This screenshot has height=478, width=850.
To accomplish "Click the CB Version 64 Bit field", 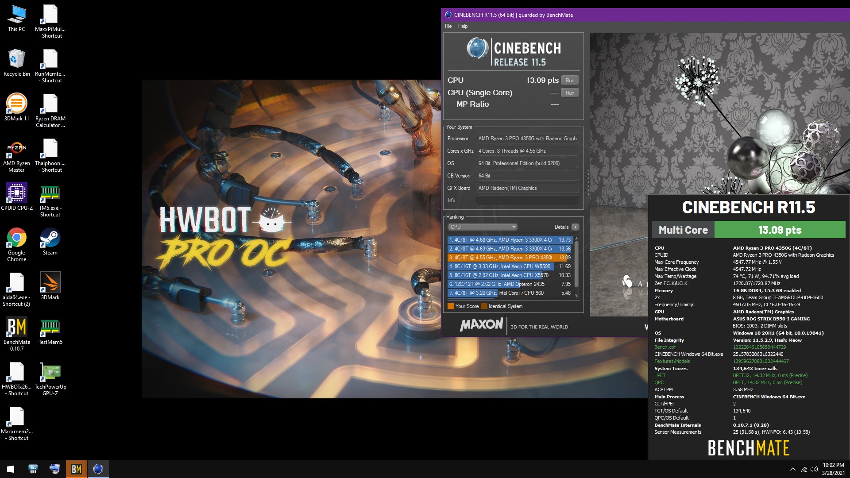I will point(527,176).
